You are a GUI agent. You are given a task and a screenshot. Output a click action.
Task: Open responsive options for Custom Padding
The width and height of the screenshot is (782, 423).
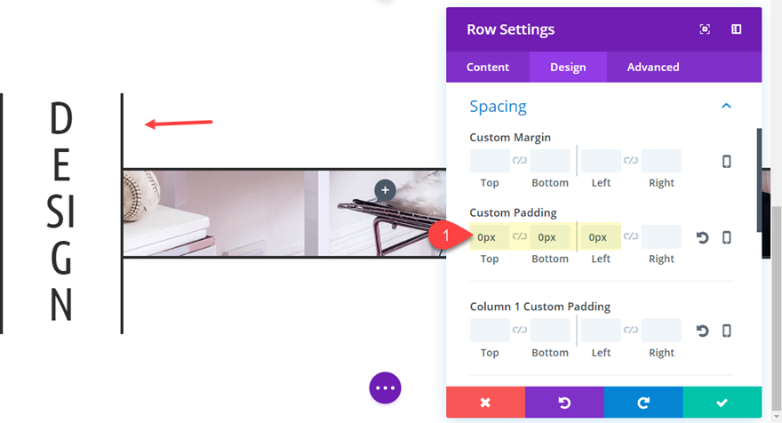coord(726,238)
